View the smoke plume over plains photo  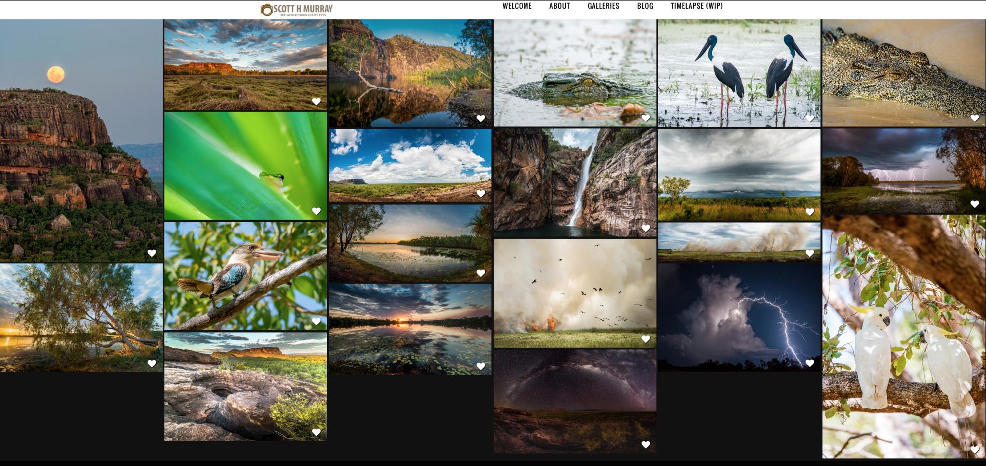(738, 241)
